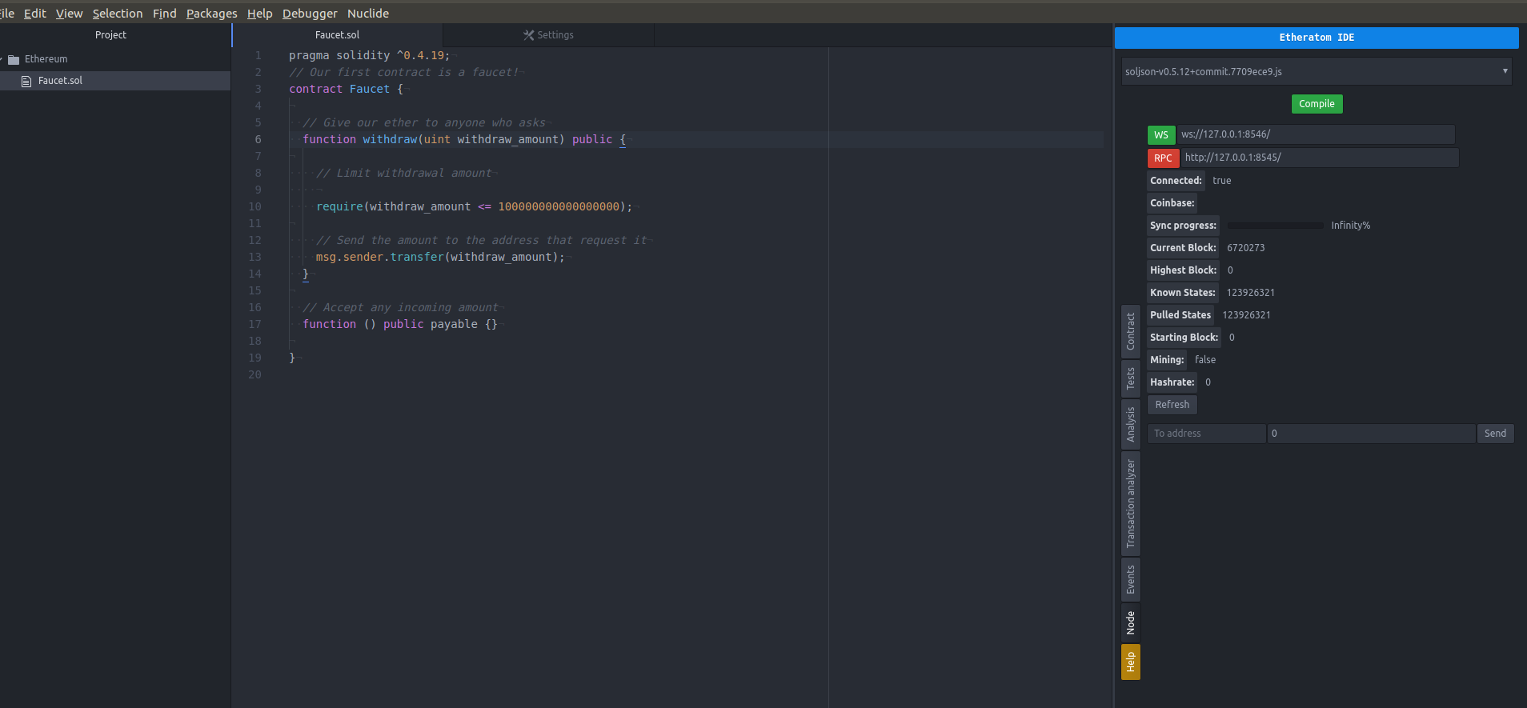1527x708 pixels.
Task: Select Faucet.sol in the project tree
Action: click(x=115, y=81)
